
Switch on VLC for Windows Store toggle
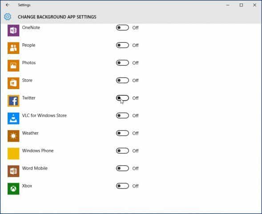click(122, 115)
